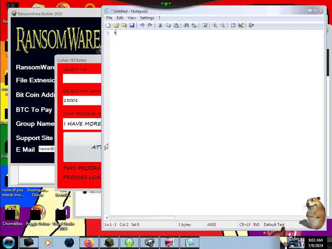Image resolution: width=332 pixels, height=249 pixels.
Task: Click the 'Default Text' scheme status entry
Action: pyautogui.click(x=274, y=225)
